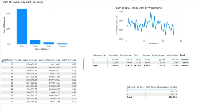
Task: Sort by WOW_Revenue column header
Action: coord(69,60)
